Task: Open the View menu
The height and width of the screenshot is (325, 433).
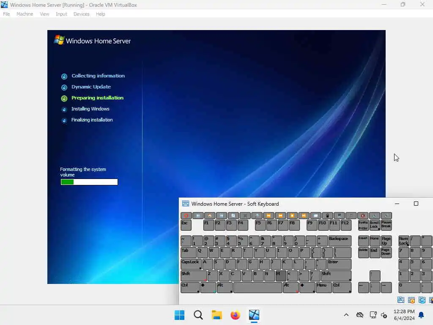Action: coord(44,14)
